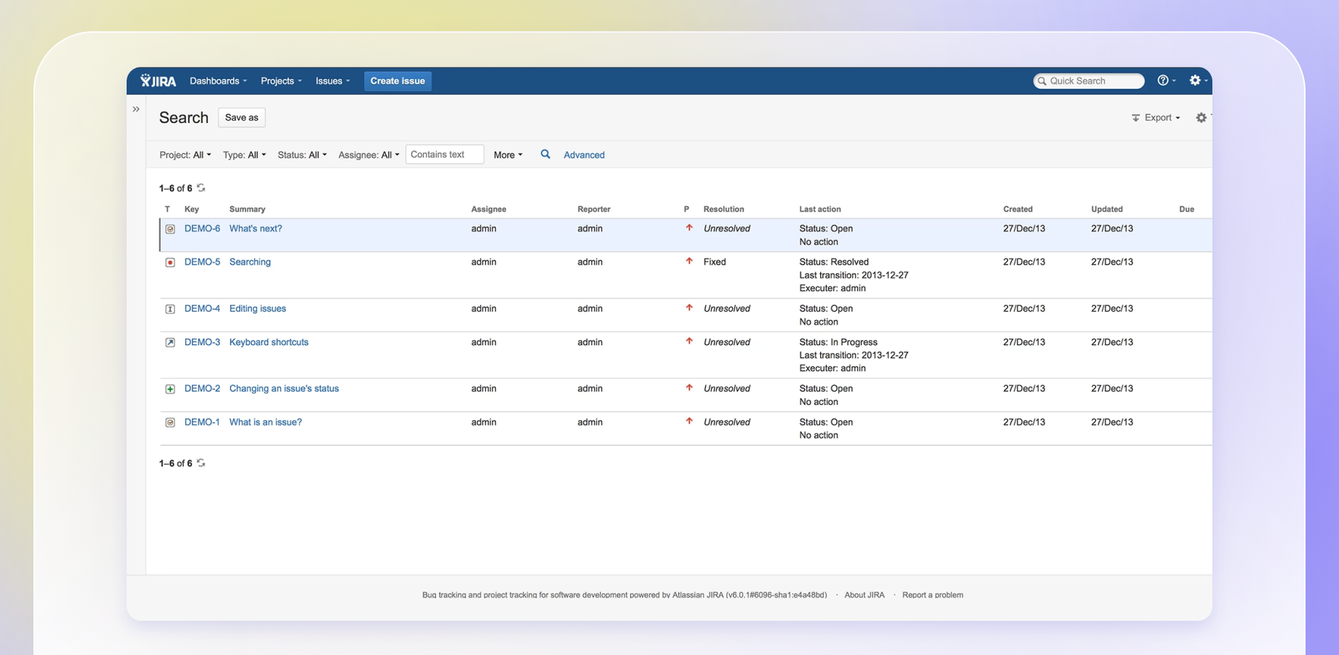Click issue type icon for DEMO-4

[x=170, y=309]
